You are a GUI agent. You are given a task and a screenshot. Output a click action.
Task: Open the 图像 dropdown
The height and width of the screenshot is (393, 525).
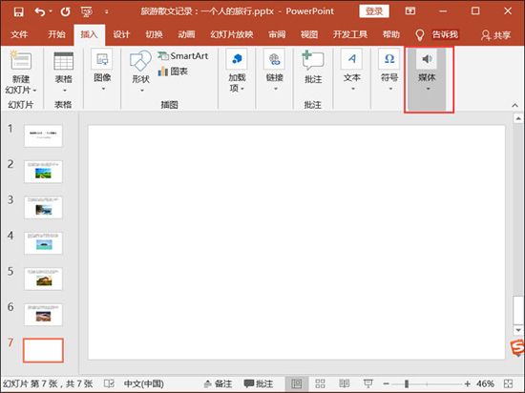pyautogui.click(x=102, y=71)
